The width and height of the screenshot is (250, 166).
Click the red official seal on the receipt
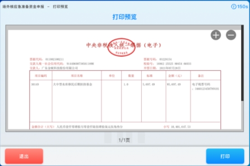pos(121,47)
